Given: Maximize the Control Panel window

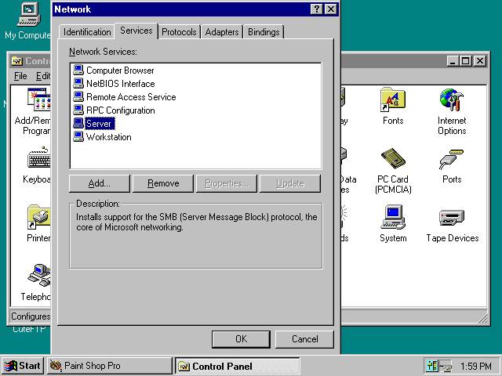Looking at the screenshot, I should [x=465, y=61].
